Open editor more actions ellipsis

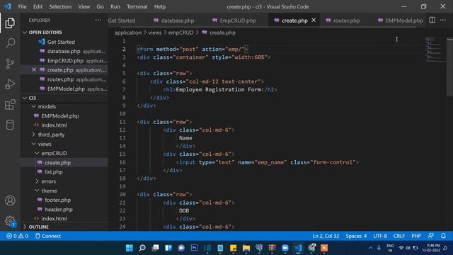[443, 20]
